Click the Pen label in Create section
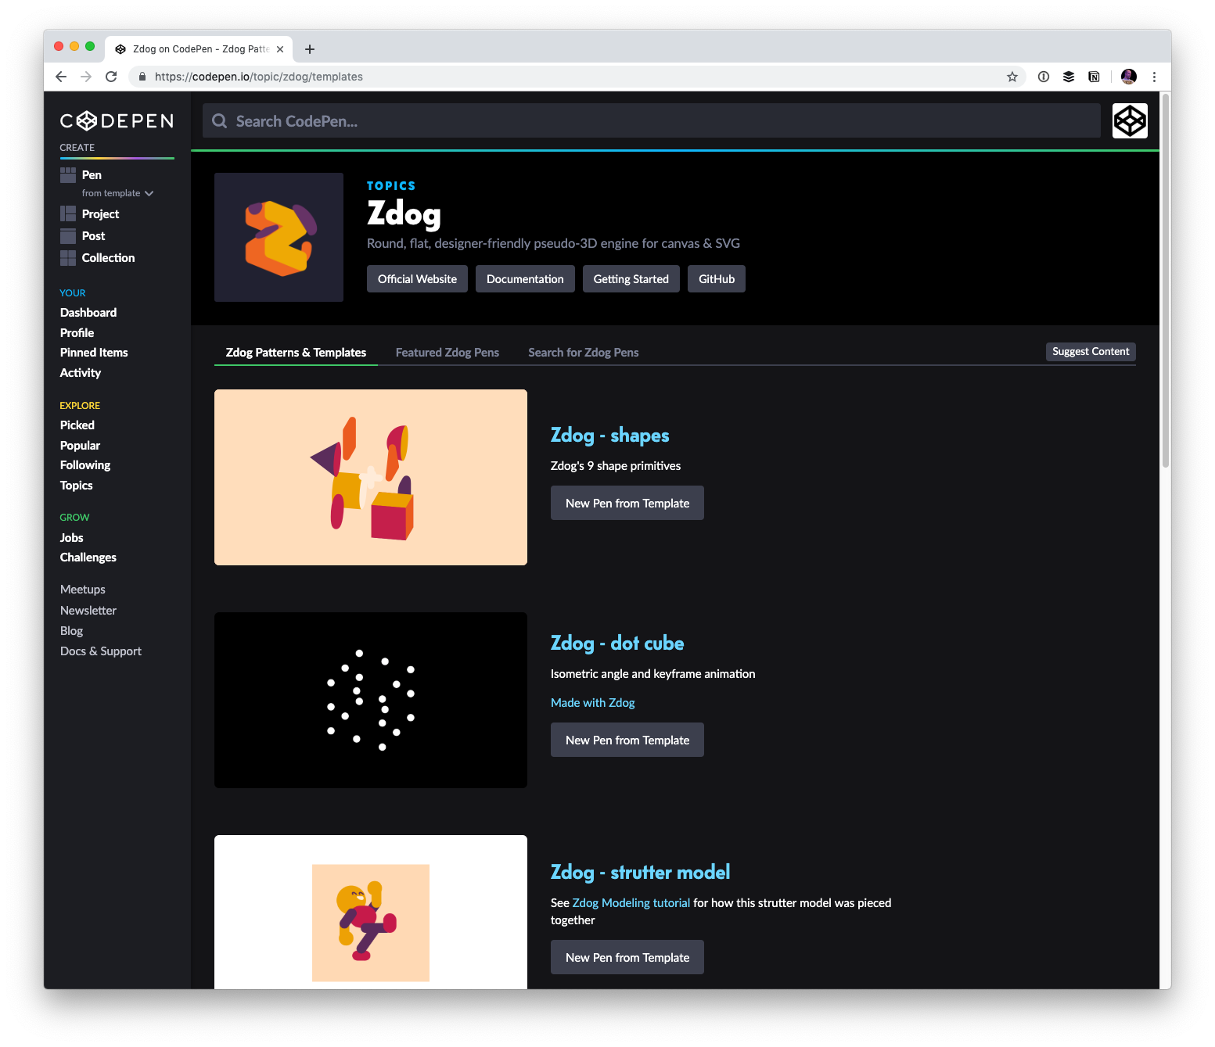Viewport: 1215px width, 1047px height. (x=92, y=175)
